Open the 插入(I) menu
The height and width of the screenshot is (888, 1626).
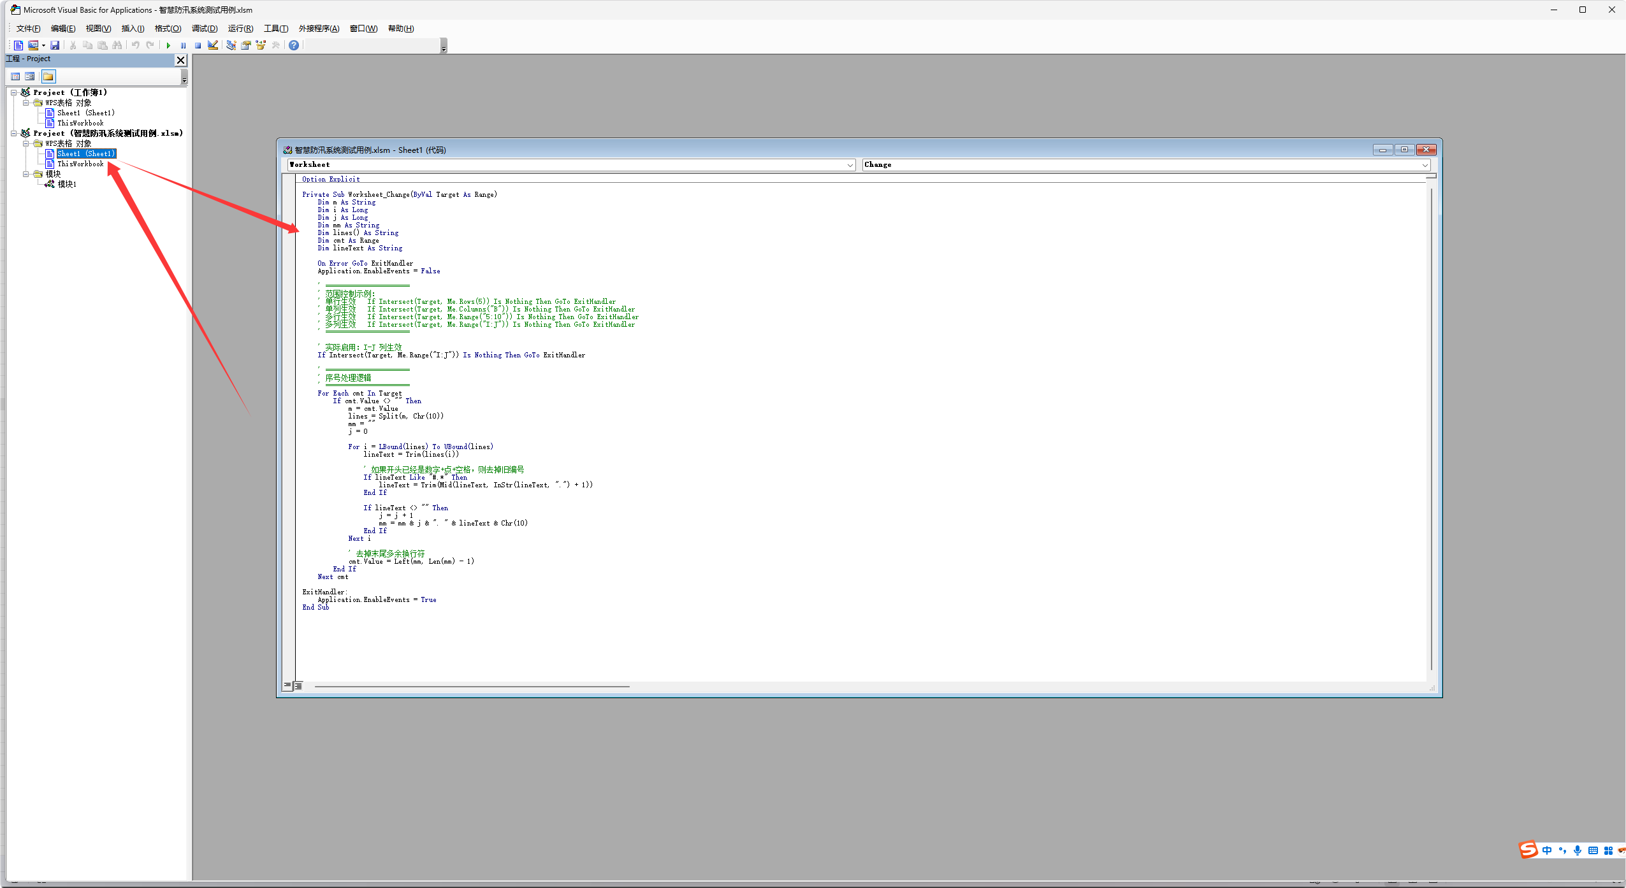tap(133, 29)
